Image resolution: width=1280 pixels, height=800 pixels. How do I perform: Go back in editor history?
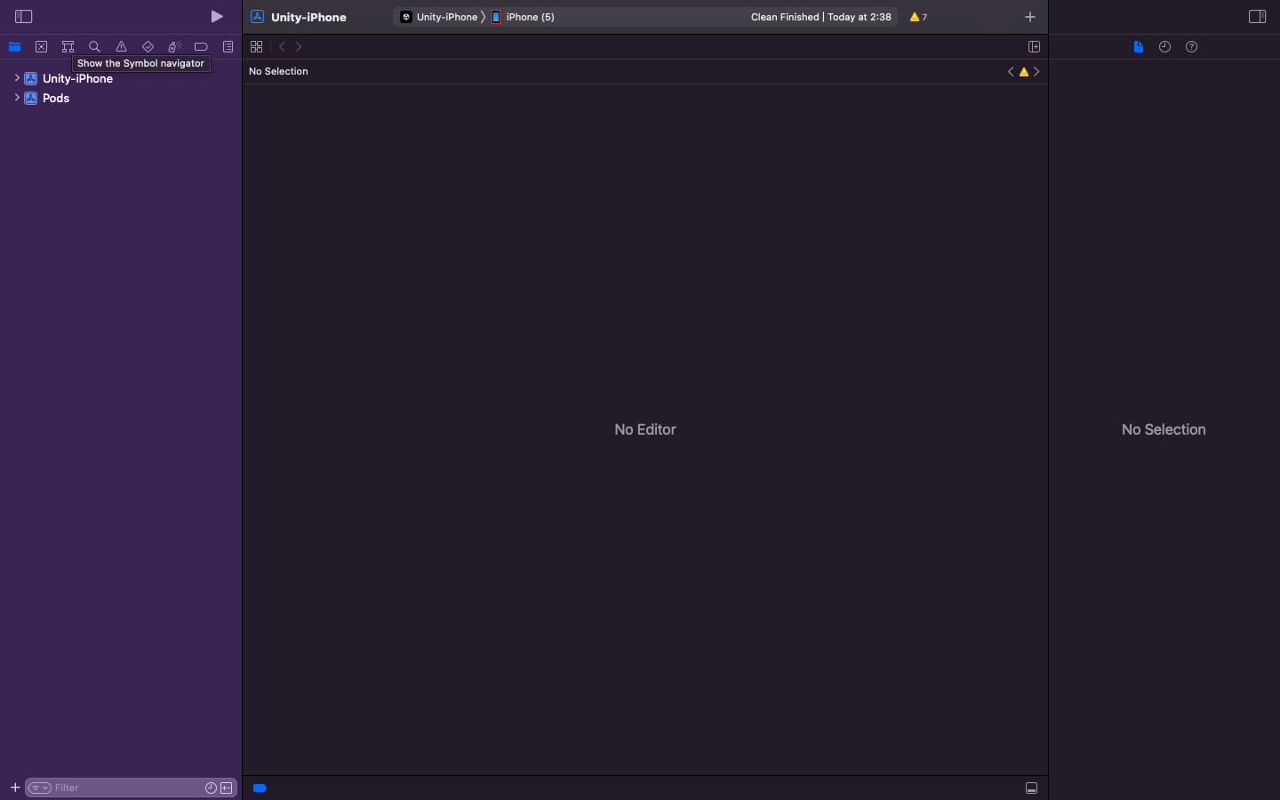pyautogui.click(x=282, y=47)
